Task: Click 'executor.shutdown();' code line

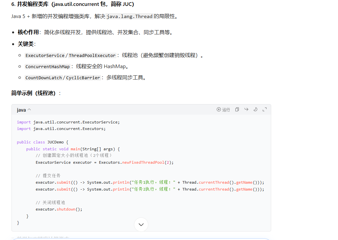Action: 59,210
